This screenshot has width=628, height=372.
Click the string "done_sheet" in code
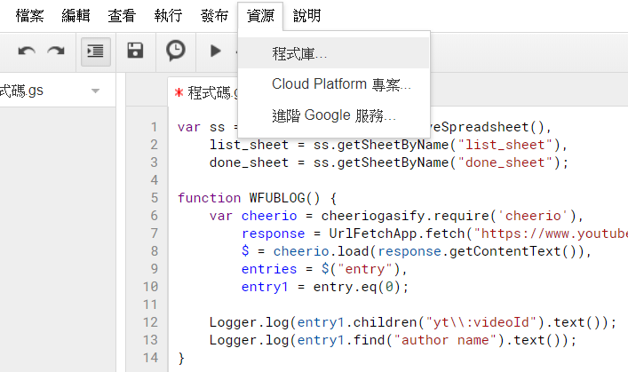coord(505,162)
